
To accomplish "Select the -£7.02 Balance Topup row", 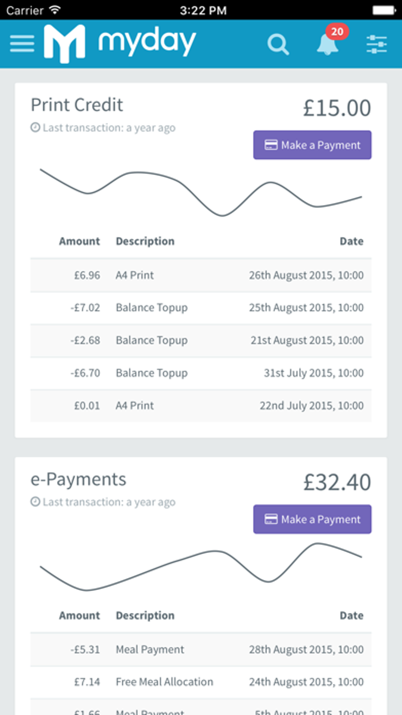I will coord(201,308).
